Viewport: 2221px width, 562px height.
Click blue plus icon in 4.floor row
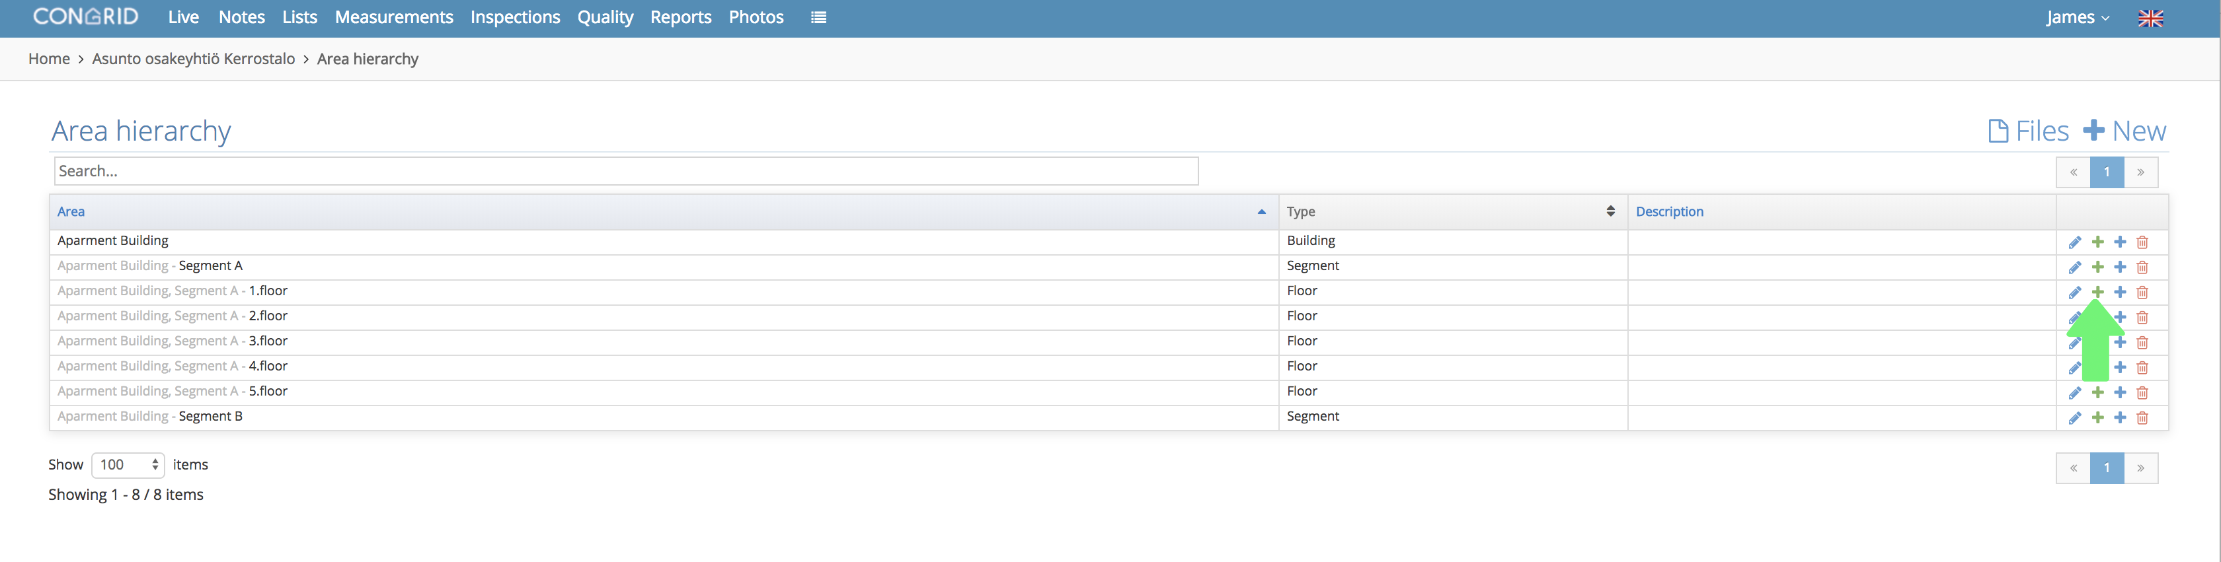click(x=2120, y=367)
